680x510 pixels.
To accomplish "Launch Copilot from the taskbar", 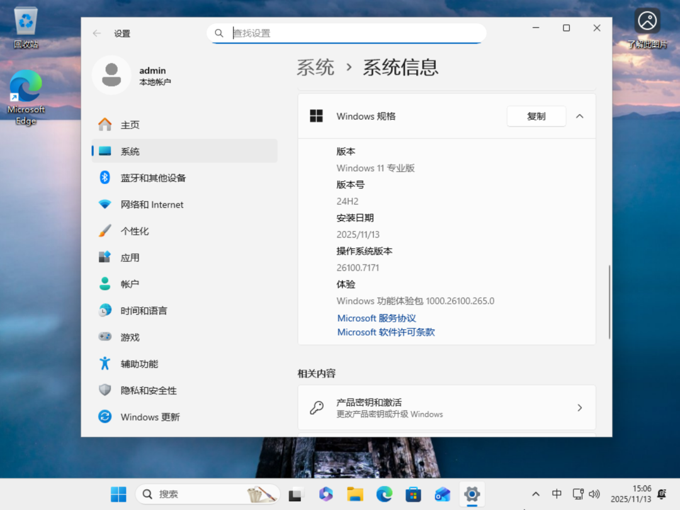I will 326,494.
